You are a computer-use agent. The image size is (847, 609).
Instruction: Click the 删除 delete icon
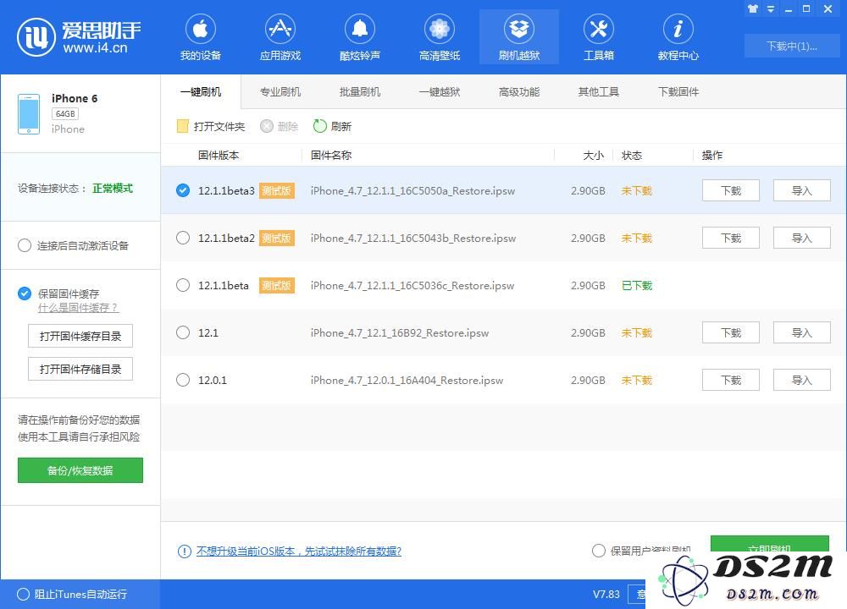pyautogui.click(x=267, y=126)
